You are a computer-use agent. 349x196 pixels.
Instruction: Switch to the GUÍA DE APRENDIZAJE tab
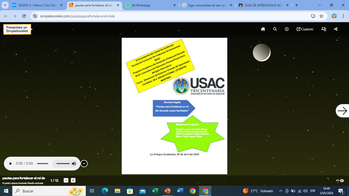pyautogui.click(x=263, y=5)
